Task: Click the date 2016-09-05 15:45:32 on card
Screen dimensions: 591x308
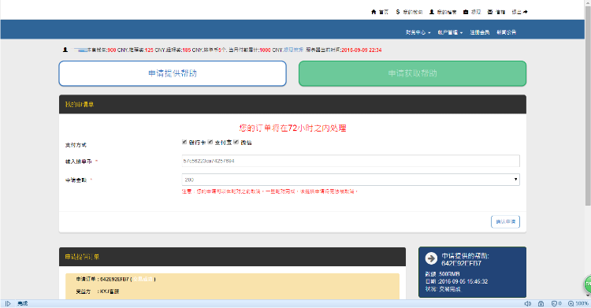Action: point(463,281)
